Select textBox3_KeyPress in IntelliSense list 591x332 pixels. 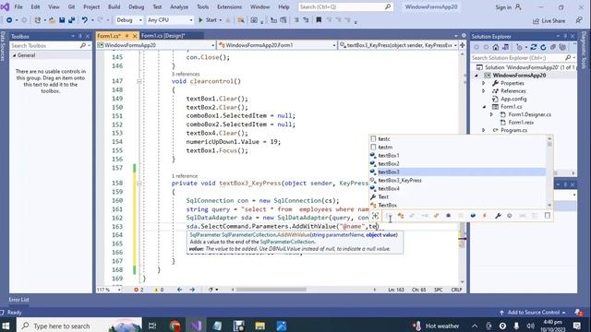coord(400,181)
